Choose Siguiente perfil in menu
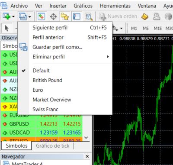The width and height of the screenshot is (173, 165). pos(65,28)
